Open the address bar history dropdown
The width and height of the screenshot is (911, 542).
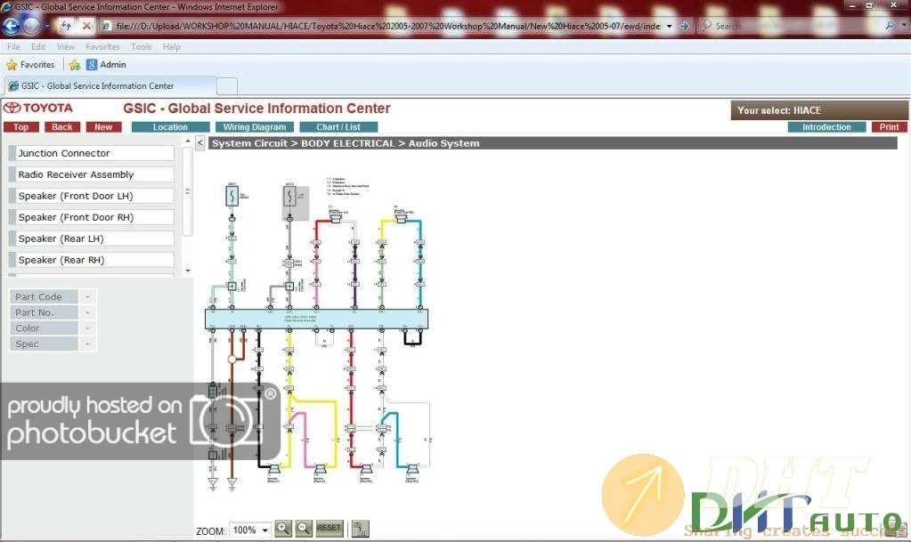670,26
